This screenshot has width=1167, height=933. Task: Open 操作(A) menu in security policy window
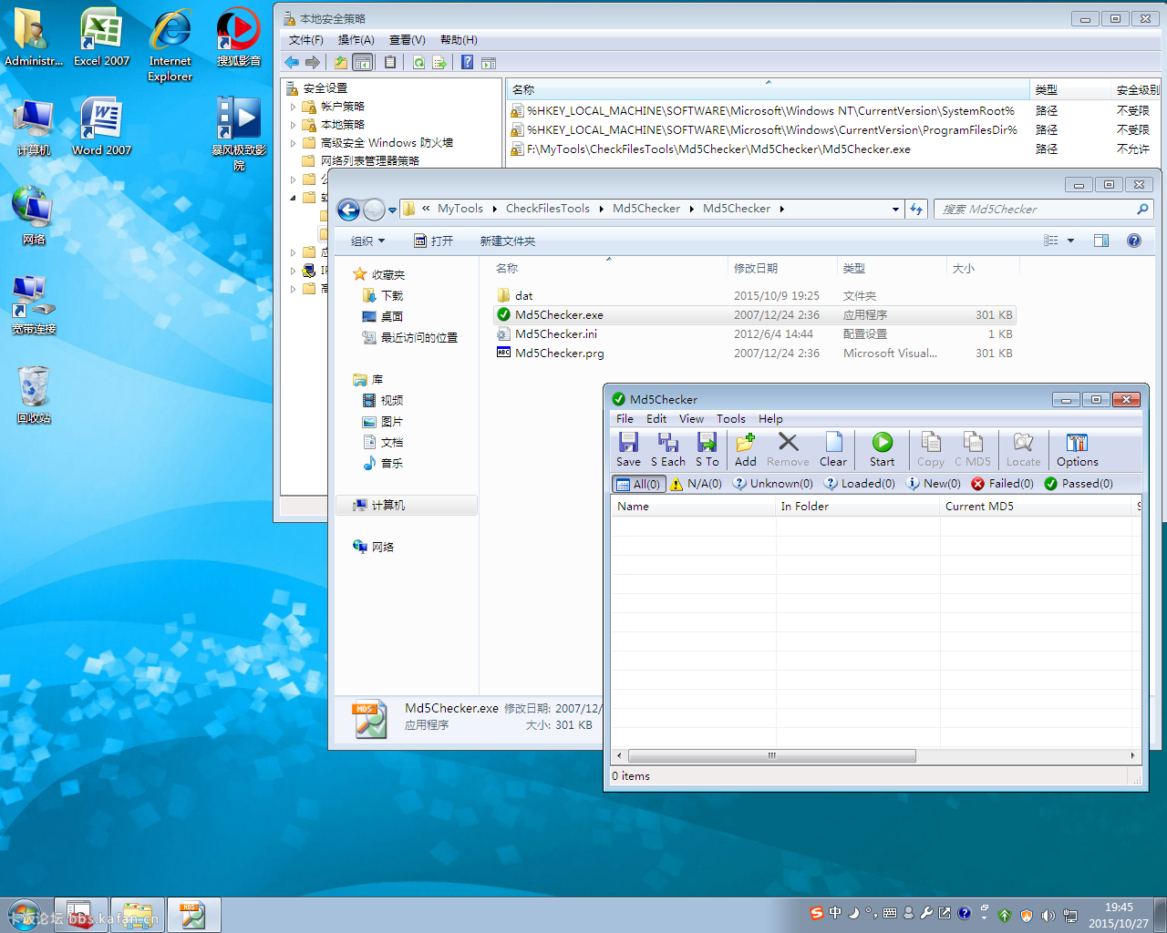click(356, 40)
